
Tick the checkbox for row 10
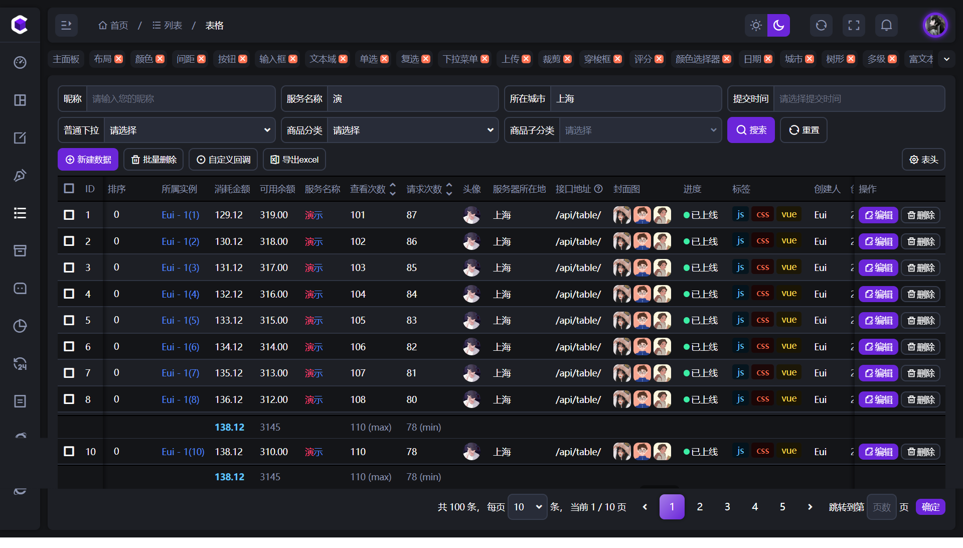coord(69,451)
